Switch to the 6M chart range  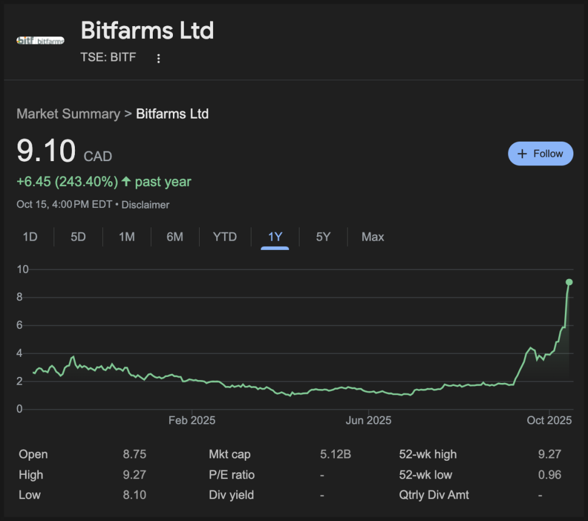(175, 237)
